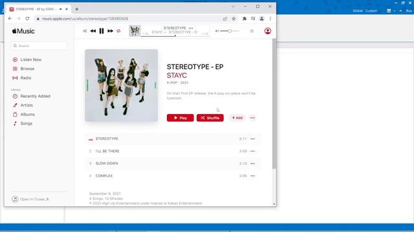414x232 pixels.
Task: Click Custom in the background window
Action: pyautogui.click(x=371, y=11)
